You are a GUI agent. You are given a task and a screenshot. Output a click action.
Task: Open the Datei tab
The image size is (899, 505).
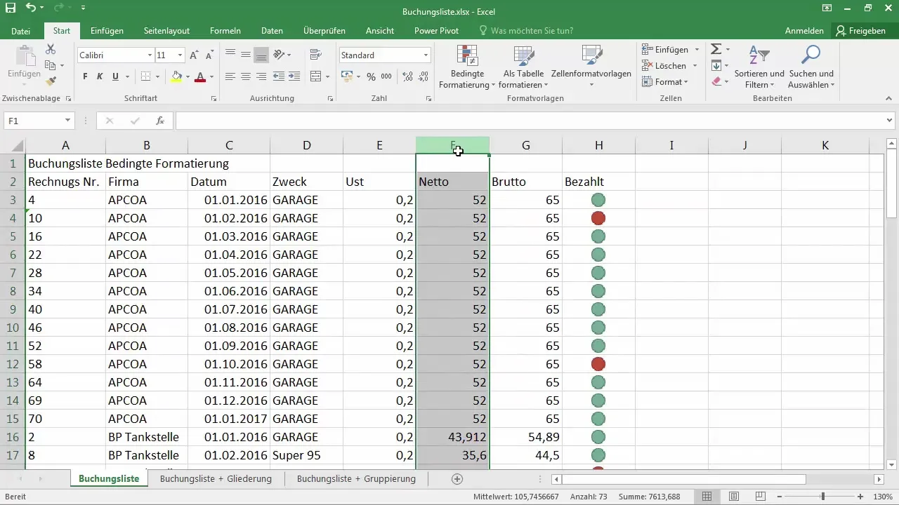21,31
